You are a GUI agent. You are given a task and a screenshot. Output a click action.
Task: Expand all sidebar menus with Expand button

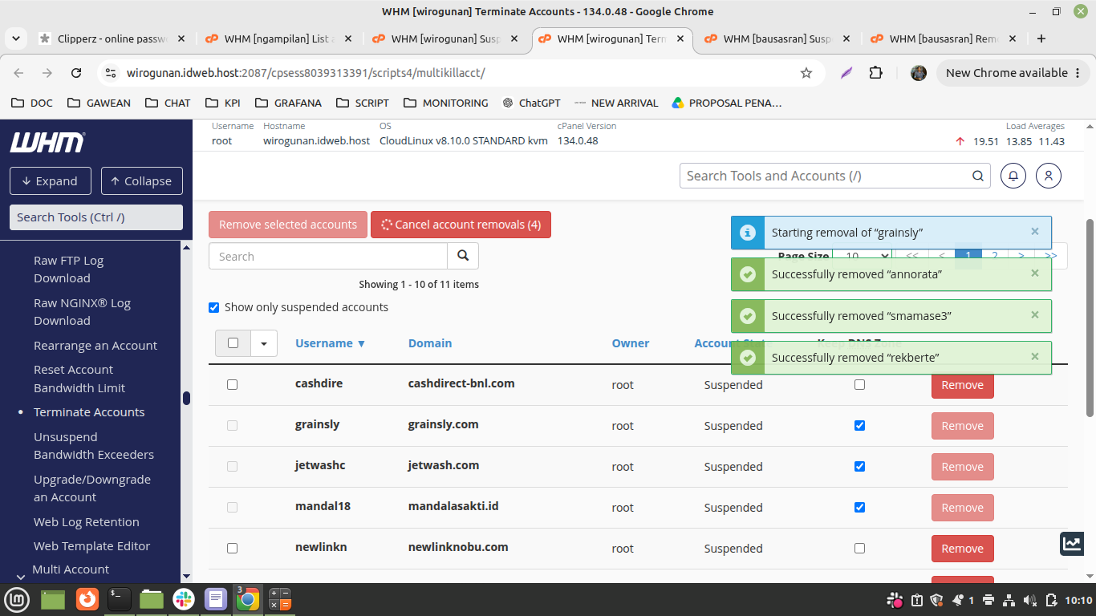click(51, 180)
